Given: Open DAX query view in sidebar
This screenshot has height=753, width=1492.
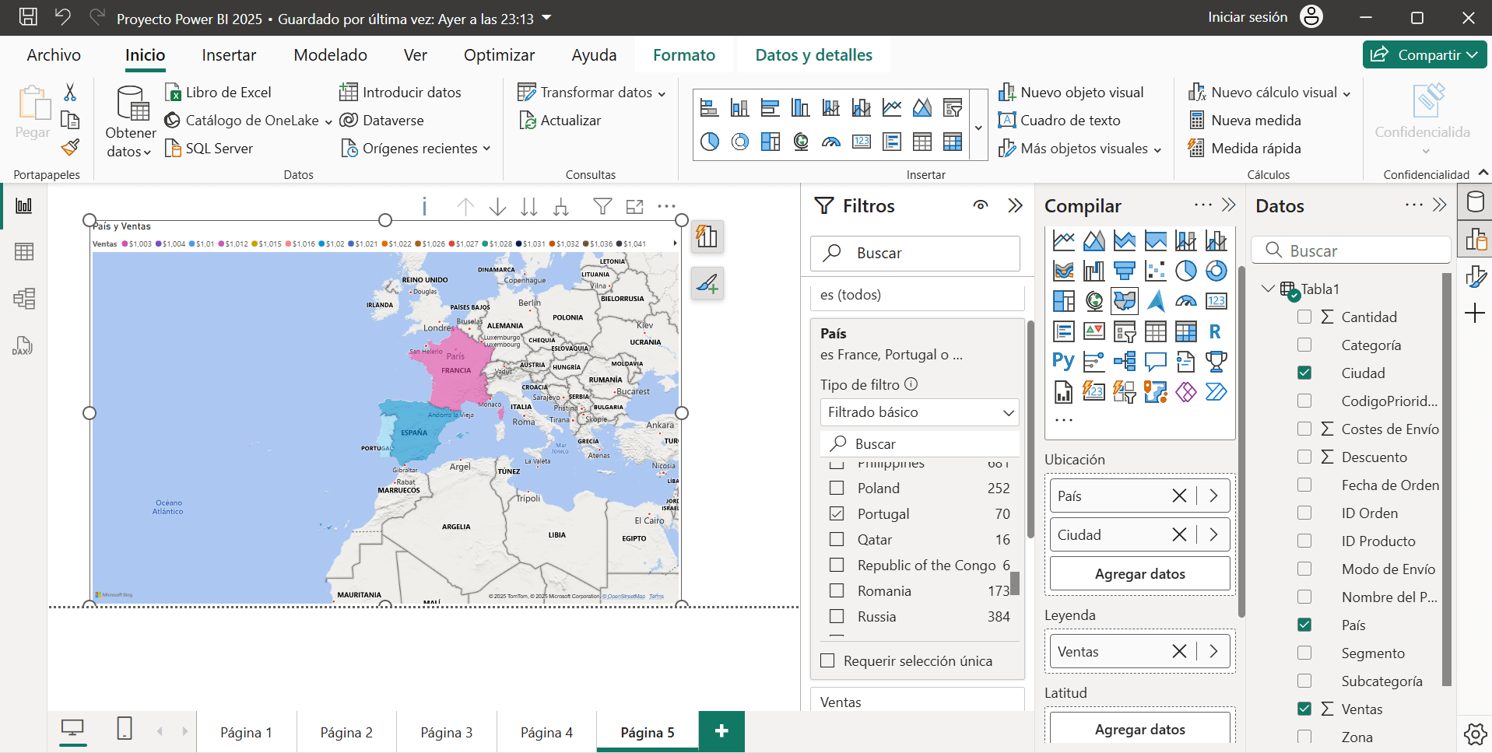Looking at the screenshot, I should [23, 345].
